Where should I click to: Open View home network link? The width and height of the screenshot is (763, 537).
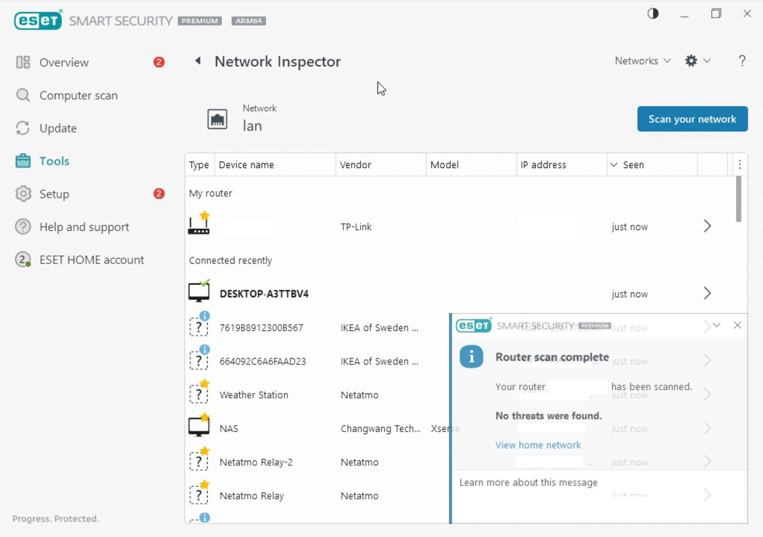pyautogui.click(x=538, y=445)
